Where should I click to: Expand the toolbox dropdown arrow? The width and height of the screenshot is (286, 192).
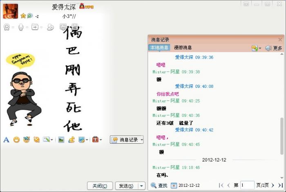click(101, 140)
